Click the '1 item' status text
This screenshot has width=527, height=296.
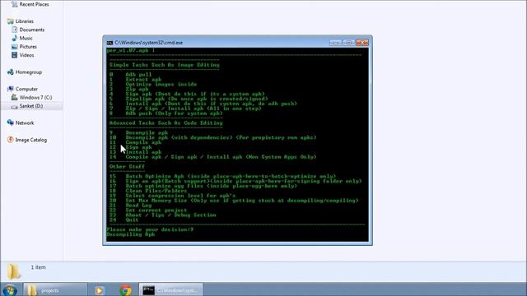tap(39, 267)
